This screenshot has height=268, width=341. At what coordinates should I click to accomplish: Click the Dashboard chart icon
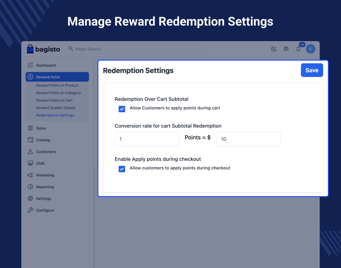(x=30, y=65)
